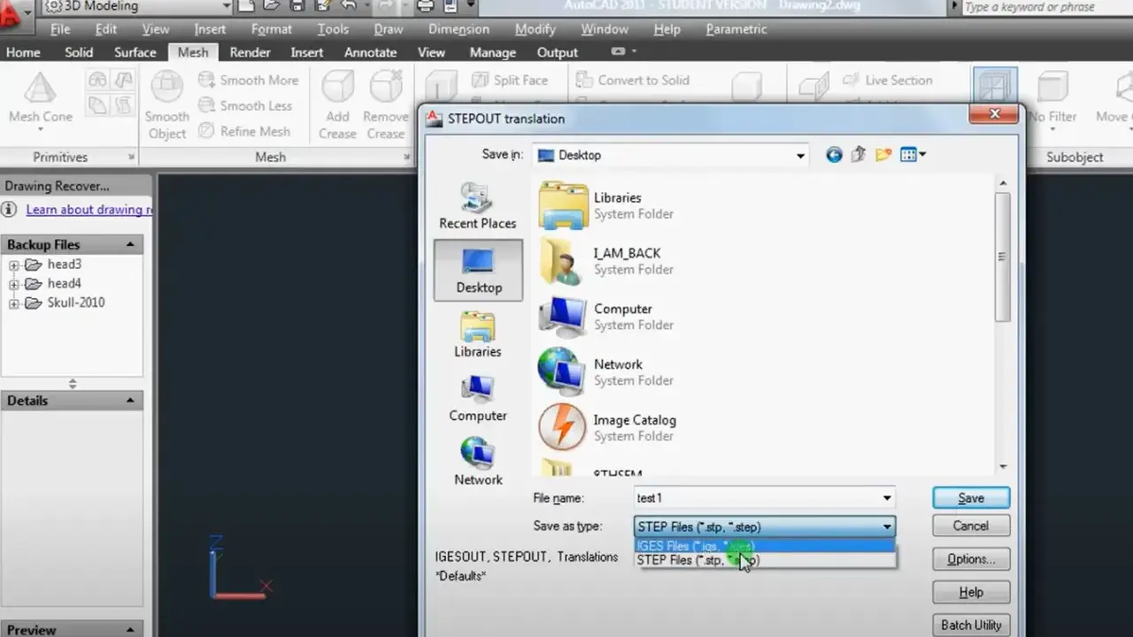The width and height of the screenshot is (1133, 637).
Task: Click the Batch Utility button
Action: click(970, 625)
